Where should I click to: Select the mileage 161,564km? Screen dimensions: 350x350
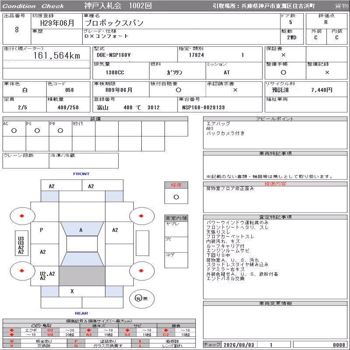tap(57, 56)
